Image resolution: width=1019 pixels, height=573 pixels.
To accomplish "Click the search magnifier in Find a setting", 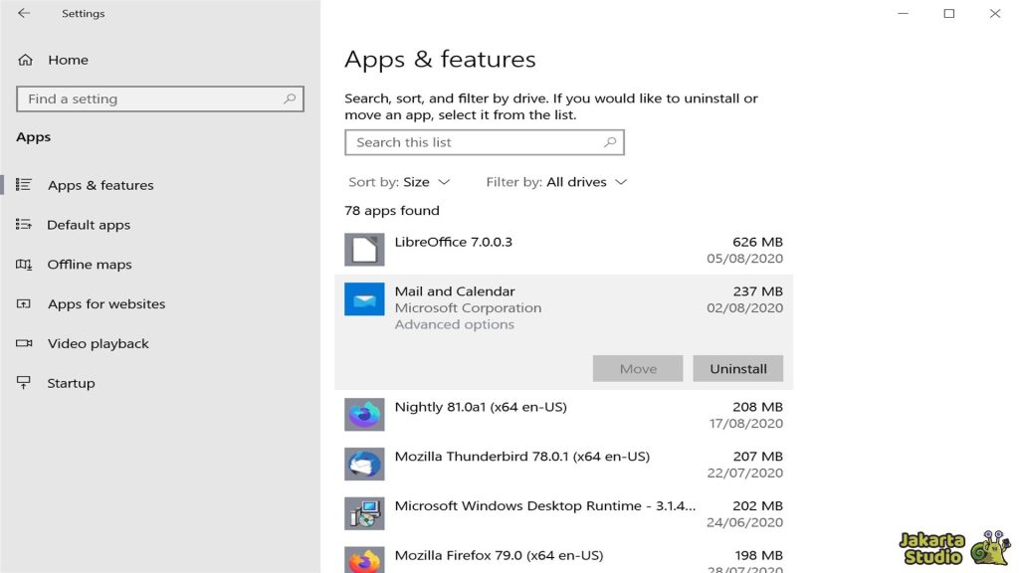I will [290, 98].
